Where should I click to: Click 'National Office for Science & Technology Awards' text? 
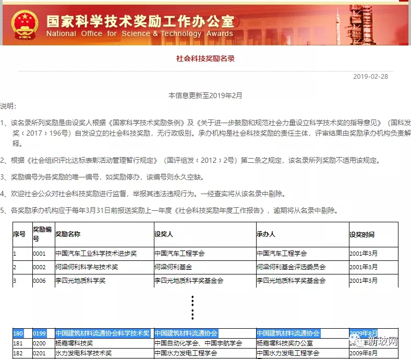pyautogui.click(x=139, y=33)
